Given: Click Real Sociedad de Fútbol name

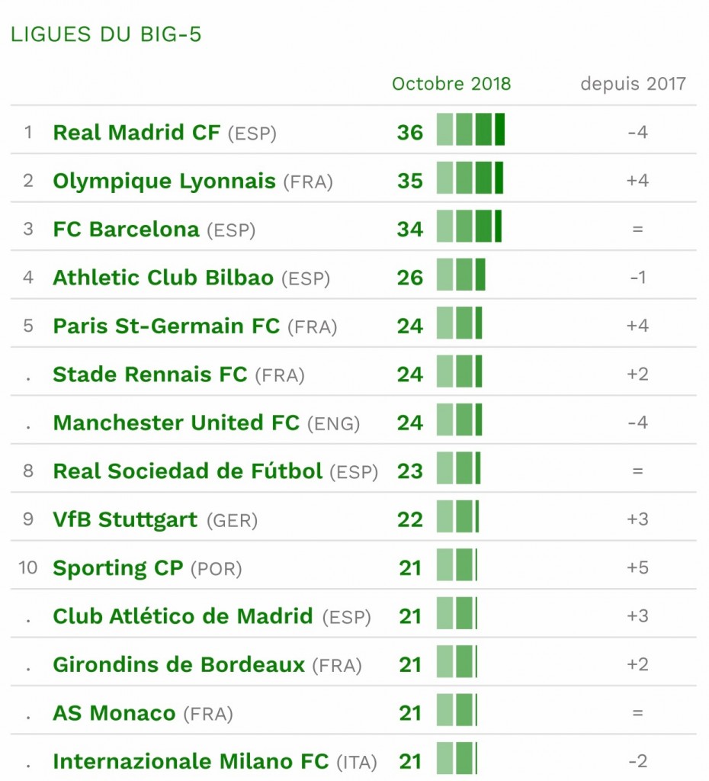Looking at the screenshot, I should (188, 471).
